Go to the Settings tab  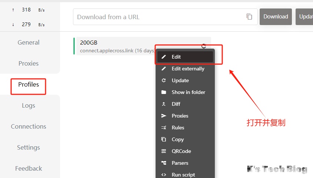(29, 147)
